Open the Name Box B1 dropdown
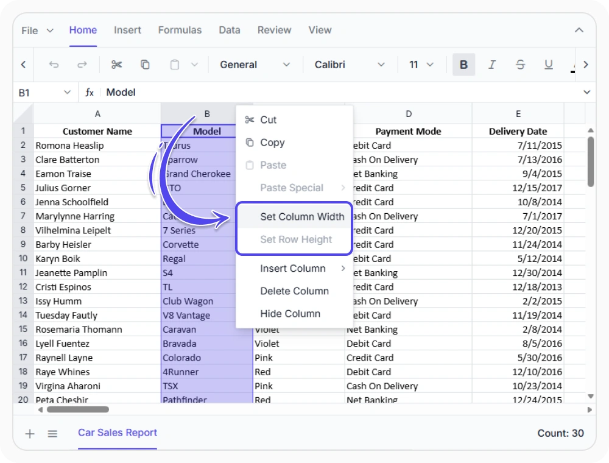 pyautogui.click(x=67, y=92)
